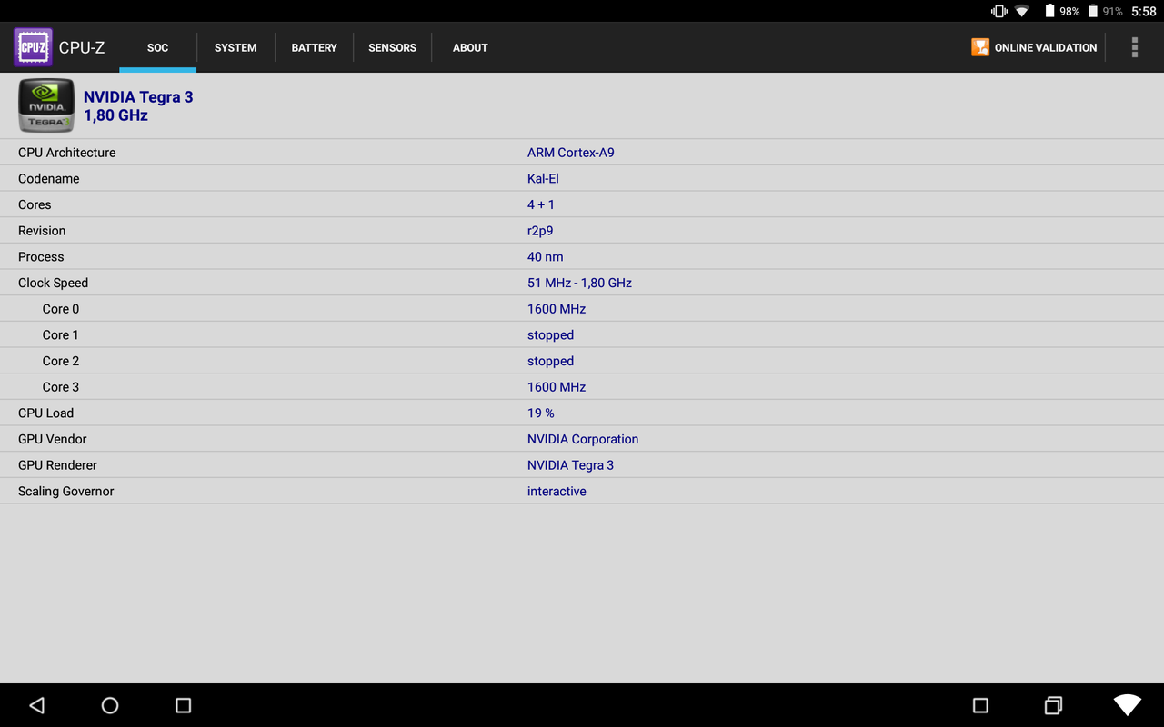This screenshot has width=1164, height=727.
Task: Tap the Core 1 stopped value
Action: click(550, 335)
